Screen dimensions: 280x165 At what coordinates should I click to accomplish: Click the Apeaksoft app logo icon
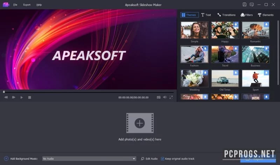coord(6,5)
